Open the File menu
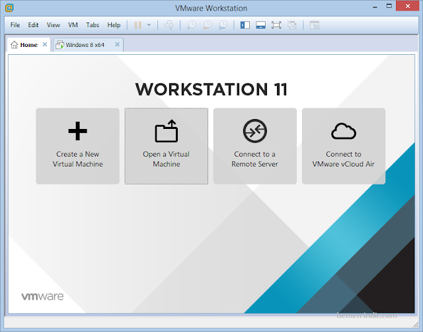 (x=15, y=25)
